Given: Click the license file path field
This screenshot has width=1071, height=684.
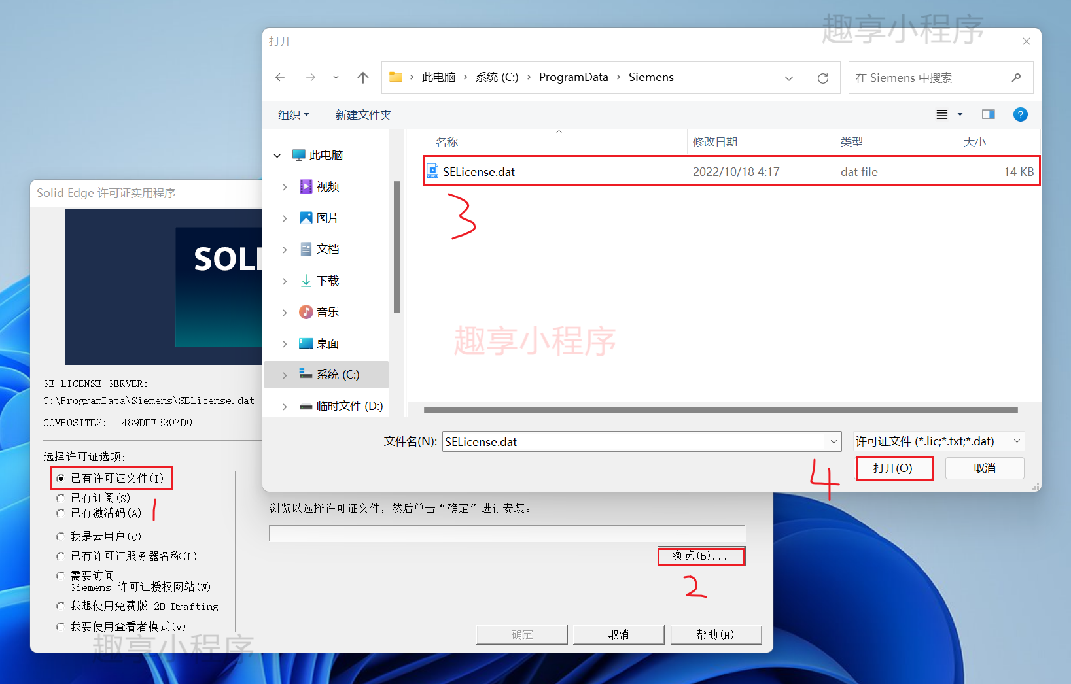Looking at the screenshot, I should pos(507,533).
